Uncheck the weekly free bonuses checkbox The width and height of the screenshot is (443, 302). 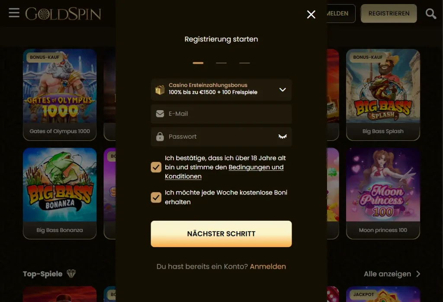[156, 197]
